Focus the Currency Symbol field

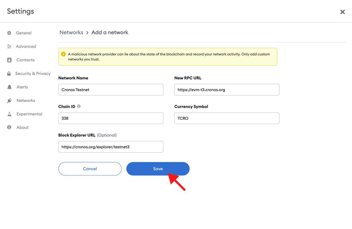click(x=227, y=118)
